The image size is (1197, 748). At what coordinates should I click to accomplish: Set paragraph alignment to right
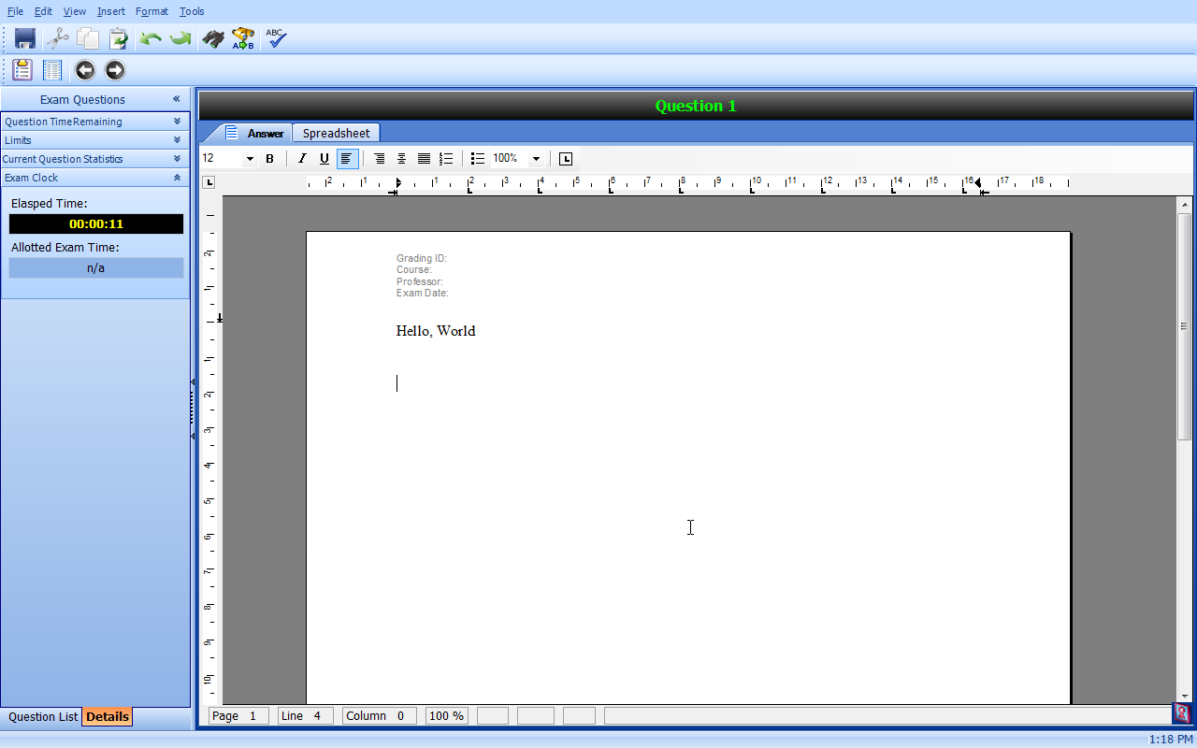(x=379, y=159)
